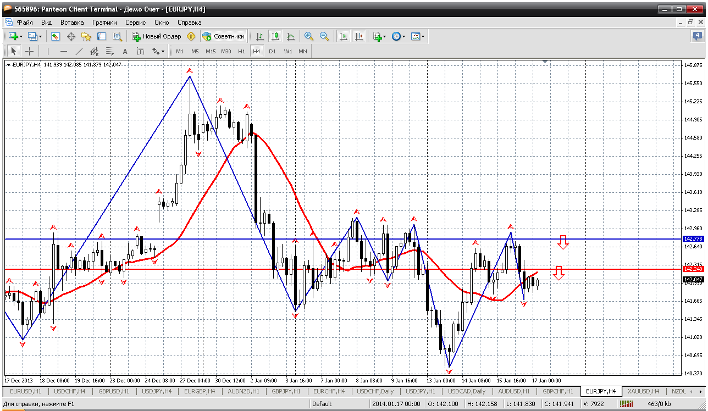Select the text 'A' drawing tool
This screenshot has height=411, width=708.
[125, 51]
